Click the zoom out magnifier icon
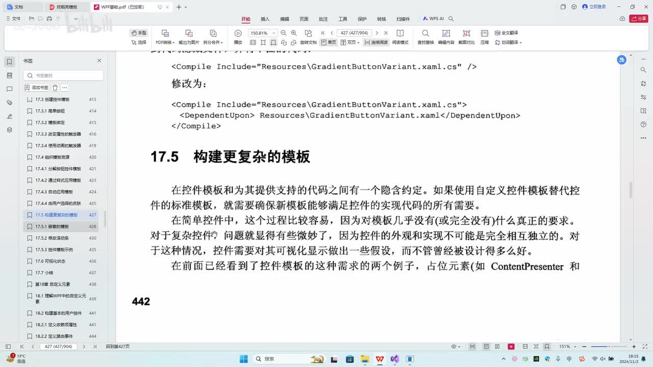Screen dimensions: 653x367 [284, 33]
